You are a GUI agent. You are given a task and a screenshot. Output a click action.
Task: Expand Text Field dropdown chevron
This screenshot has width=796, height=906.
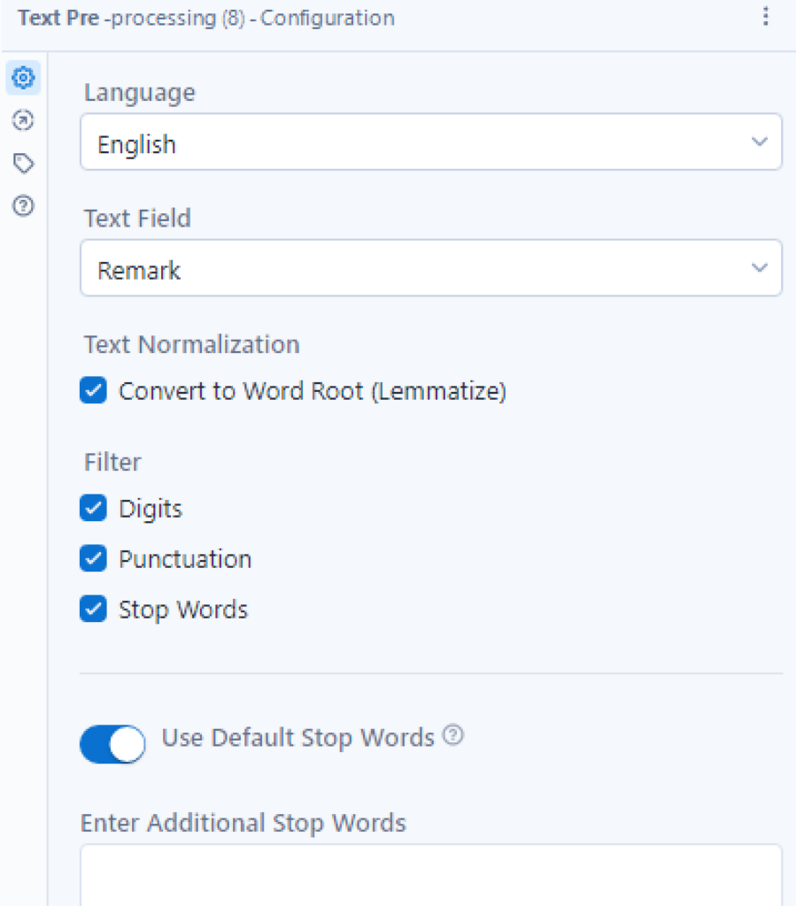(759, 267)
